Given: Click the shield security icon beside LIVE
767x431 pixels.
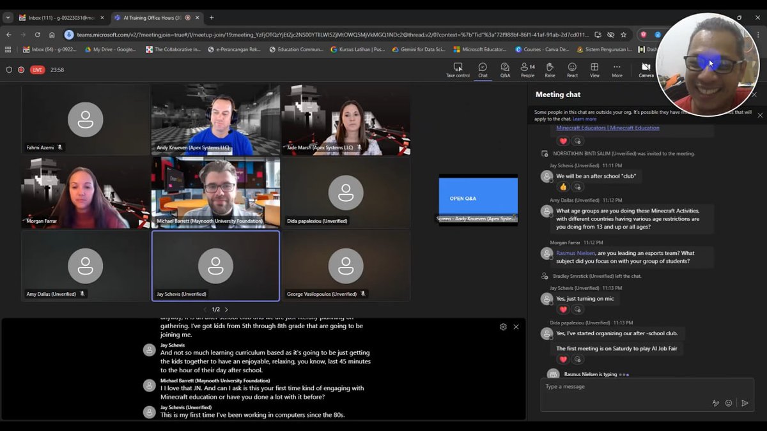Looking at the screenshot, I should tap(9, 70).
